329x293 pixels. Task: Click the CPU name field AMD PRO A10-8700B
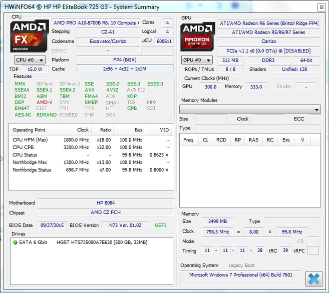tap(96, 23)
